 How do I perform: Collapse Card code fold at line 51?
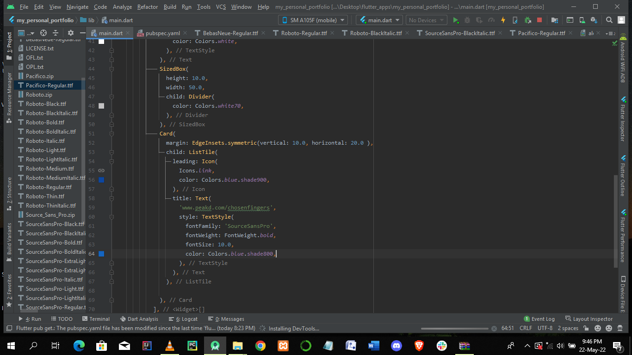(x=112, y=134)
